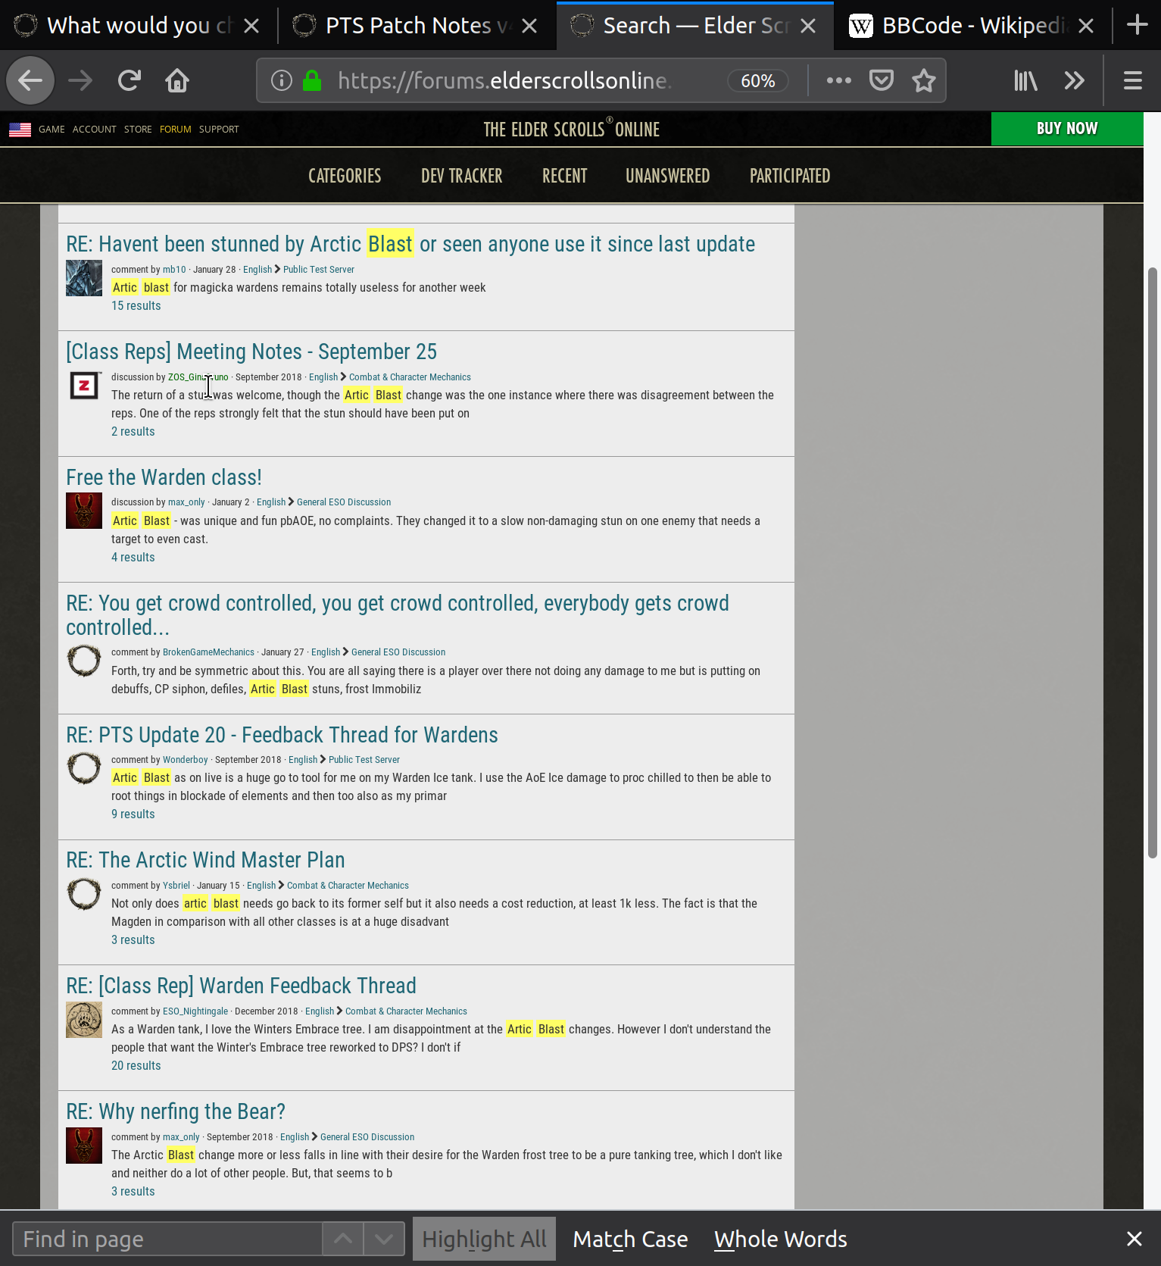
Task: Click the Find in page search field
Action: pos(167,1239)
